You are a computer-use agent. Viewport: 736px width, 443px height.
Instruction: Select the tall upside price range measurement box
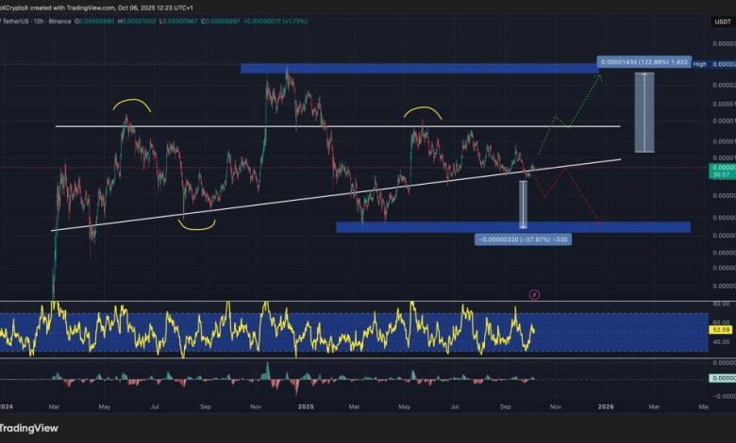644,111
